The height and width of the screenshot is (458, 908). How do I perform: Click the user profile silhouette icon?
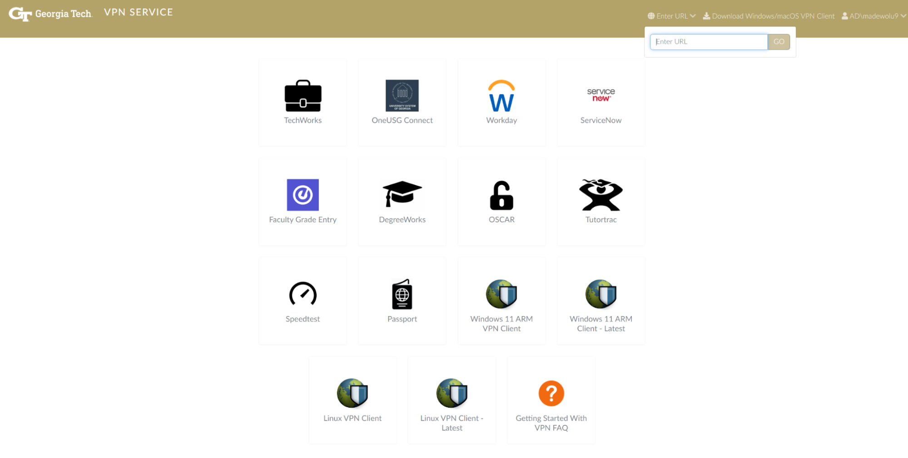coord(845,16)
